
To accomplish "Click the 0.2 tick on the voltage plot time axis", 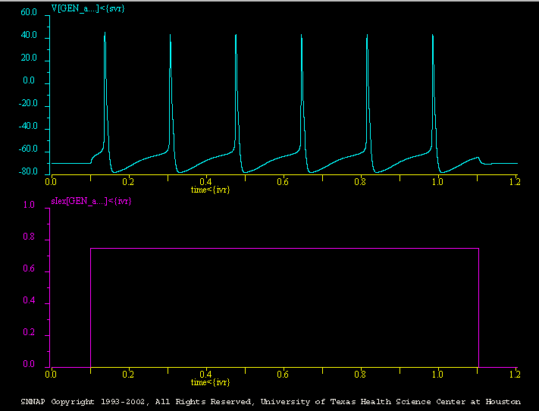I will click(x=128, y=183).
